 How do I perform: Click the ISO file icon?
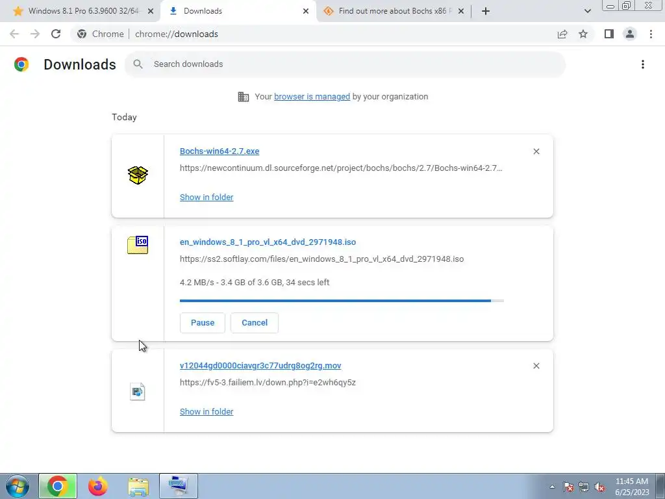click(x=138, y=245)
